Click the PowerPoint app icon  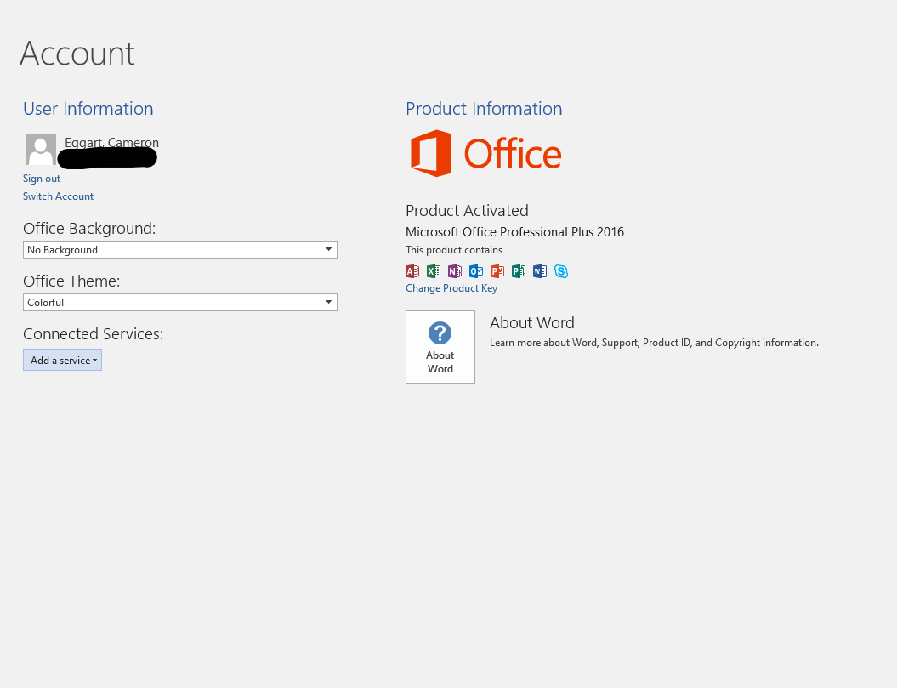coord(497,271)
